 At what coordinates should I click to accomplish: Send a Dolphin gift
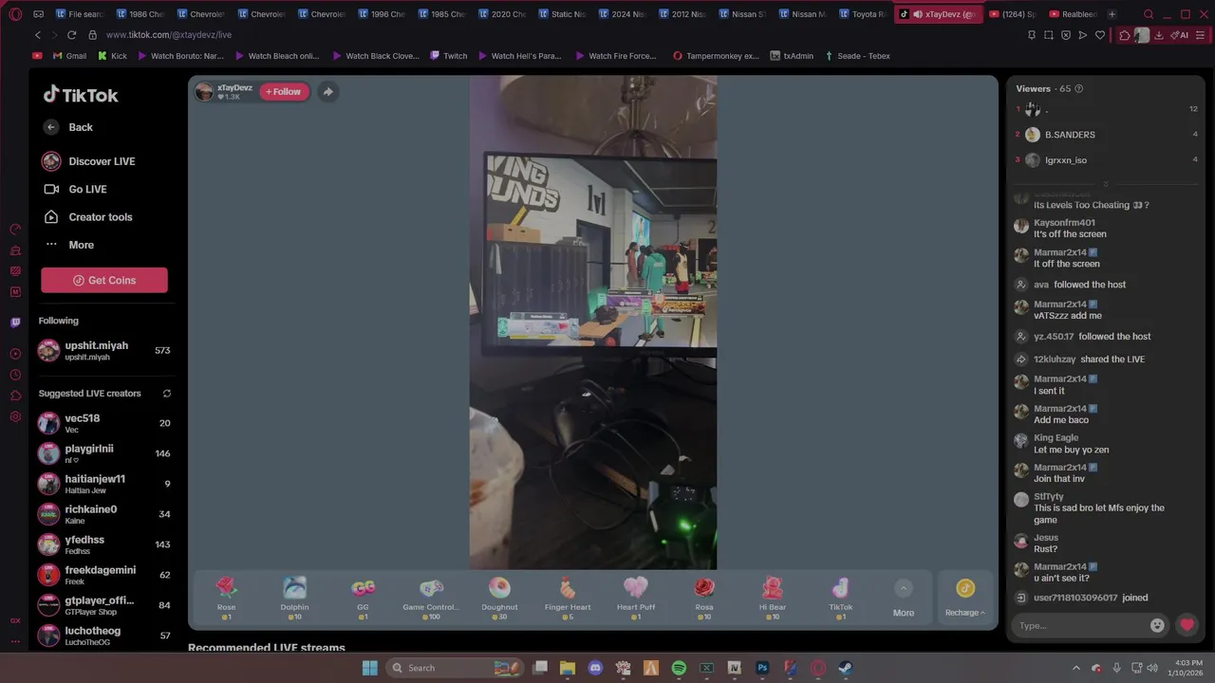(x=294, y=599)
